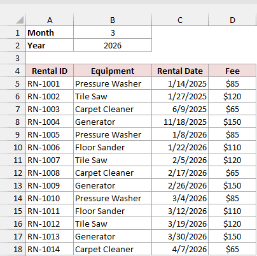257x256 pixels.
Task: Select cell RN-1008
Action: point(50,173)
